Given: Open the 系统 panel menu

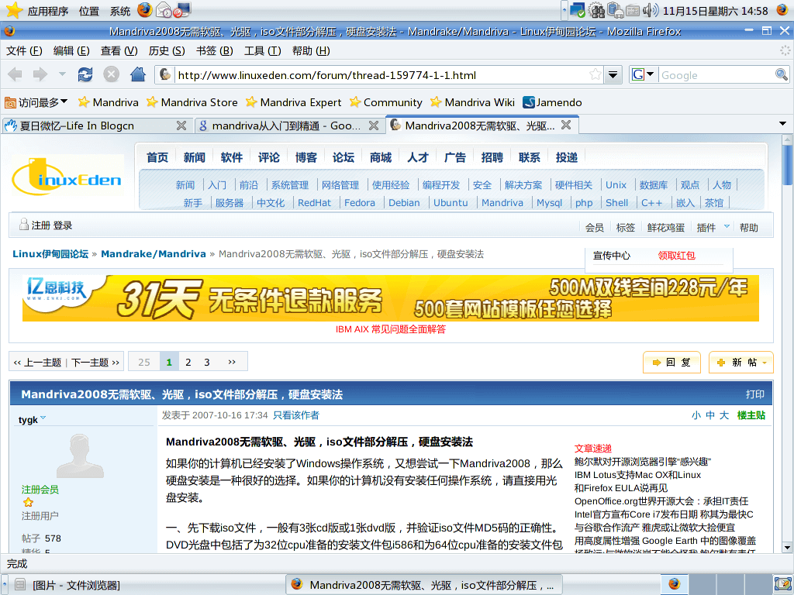Looking at the screenshot, I should (120, 11).
